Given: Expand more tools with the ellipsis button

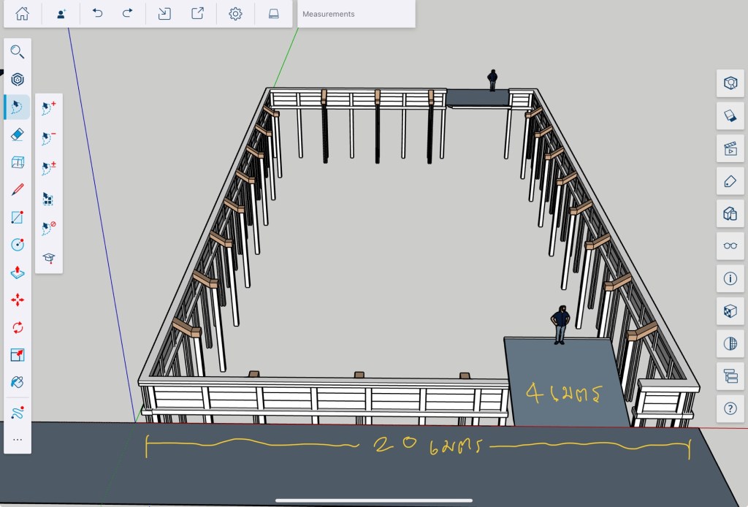Looking at the screenshot, I should (x=18, y=440).
